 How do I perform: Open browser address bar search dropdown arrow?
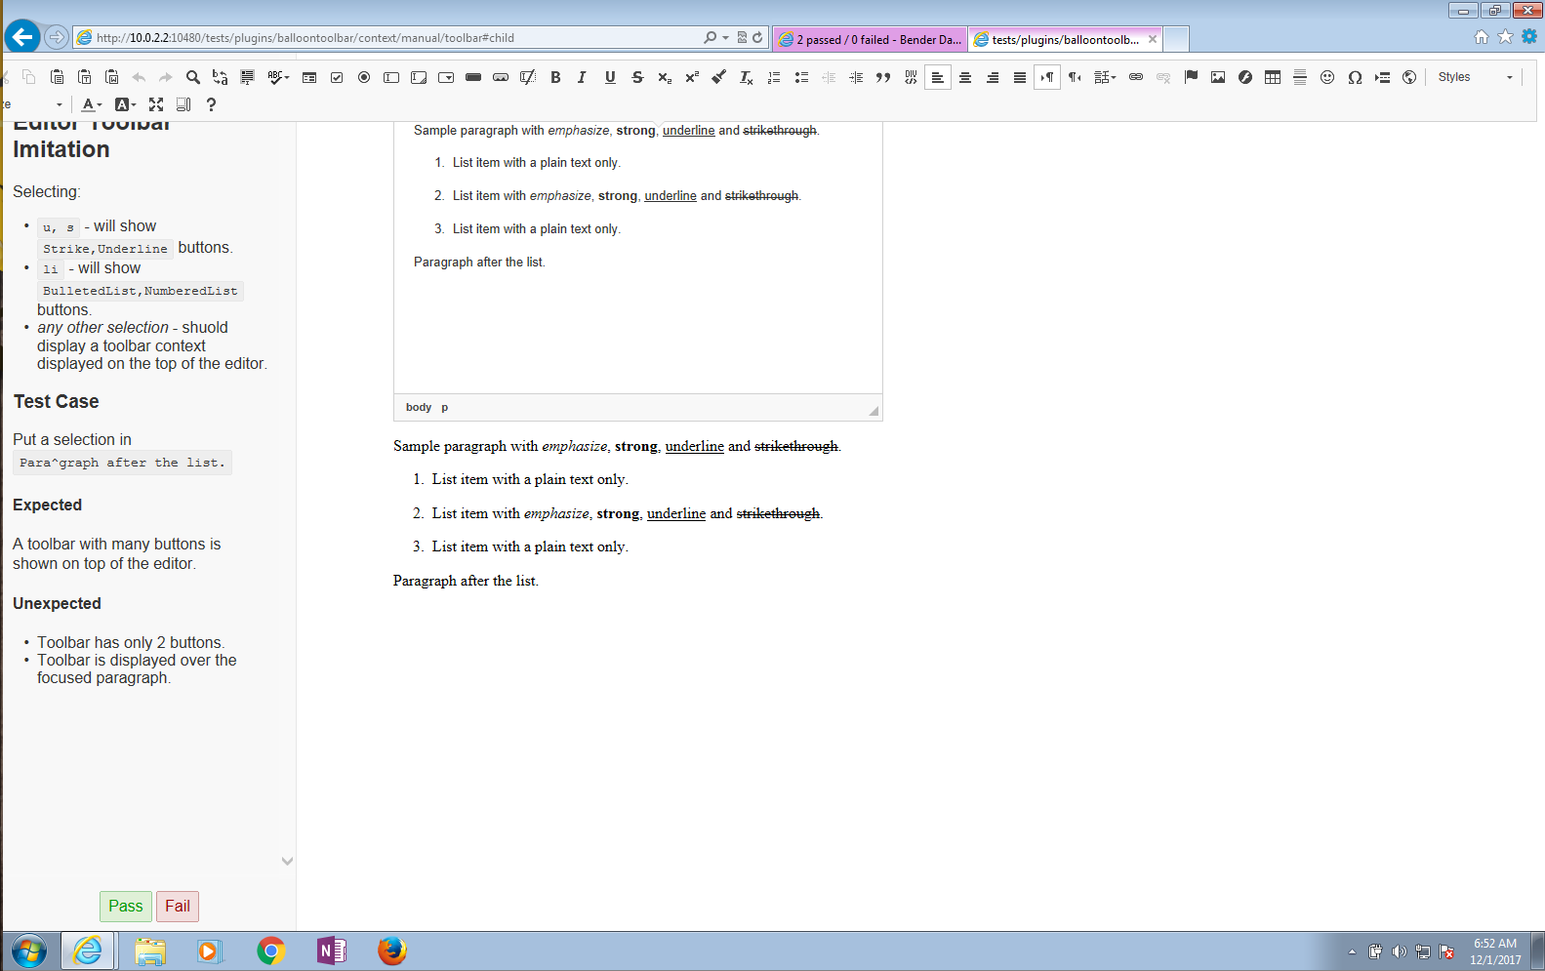pyautogui.click(x=725, y=37)
